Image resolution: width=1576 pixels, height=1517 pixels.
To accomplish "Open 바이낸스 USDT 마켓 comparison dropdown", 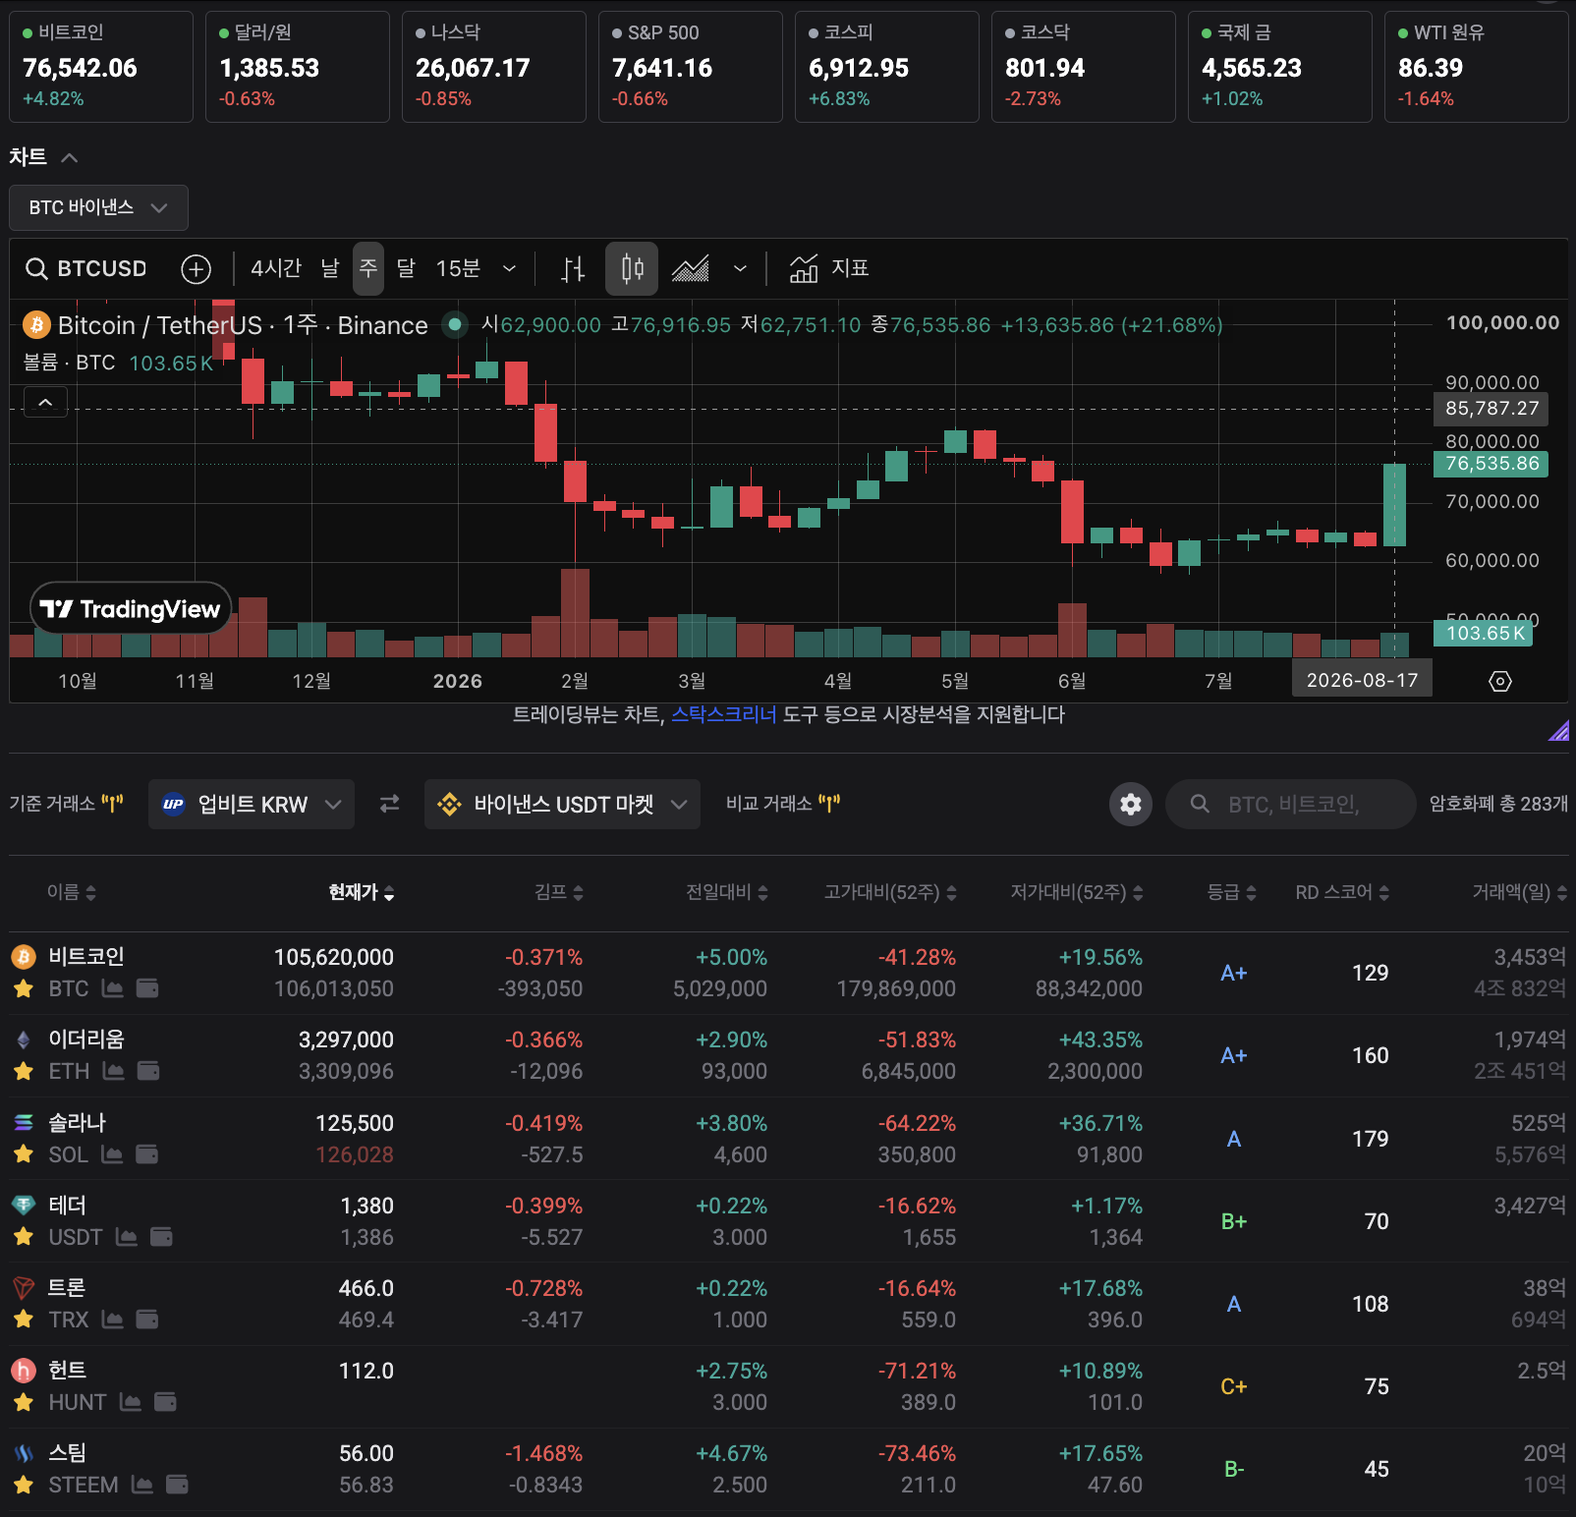I will click(x=562, y=804).
